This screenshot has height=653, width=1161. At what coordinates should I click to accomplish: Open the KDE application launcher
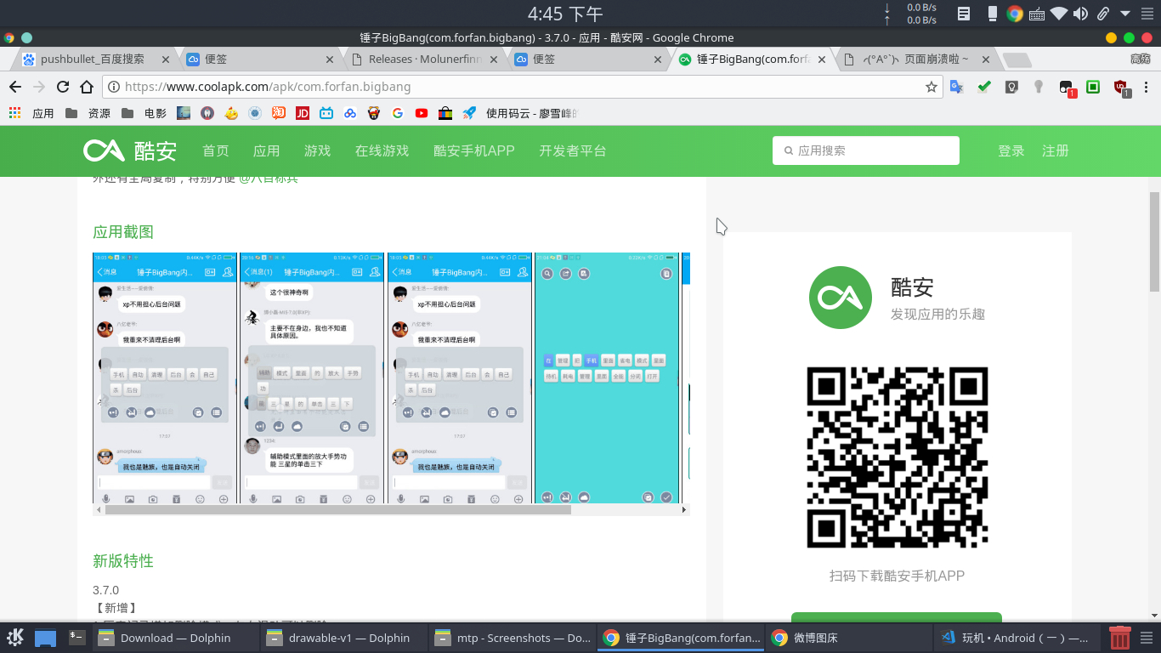[x=15, y=638]
